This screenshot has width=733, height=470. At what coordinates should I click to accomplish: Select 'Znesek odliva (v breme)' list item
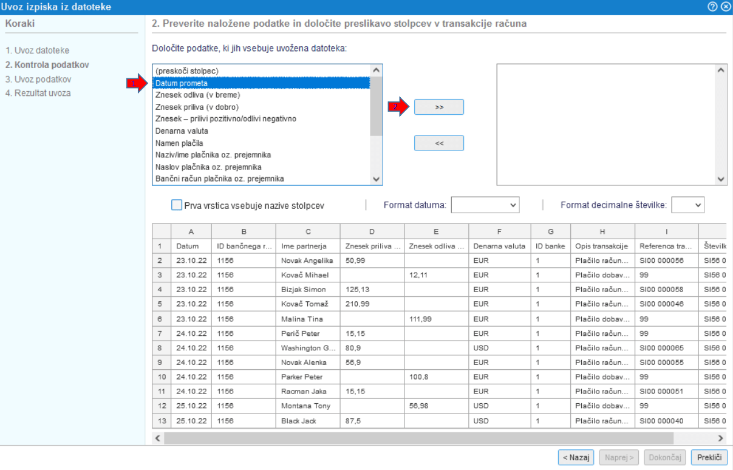click(x=261, y=95)
